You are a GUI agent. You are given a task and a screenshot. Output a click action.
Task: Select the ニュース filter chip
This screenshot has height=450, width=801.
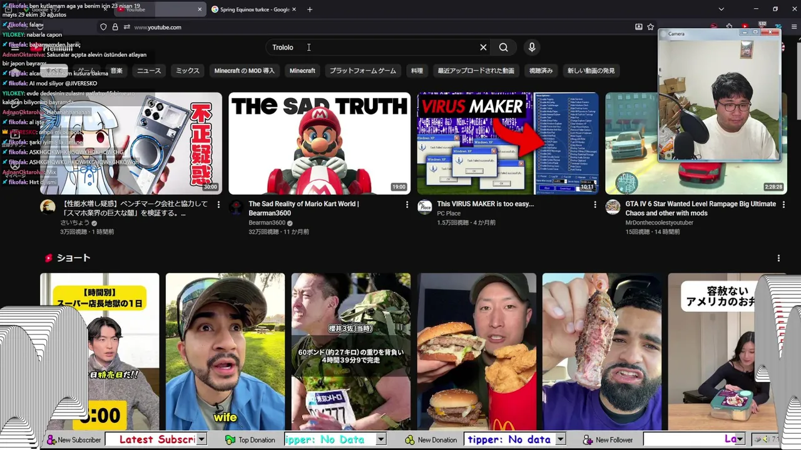pyautogui.click(x=149, y=71)
